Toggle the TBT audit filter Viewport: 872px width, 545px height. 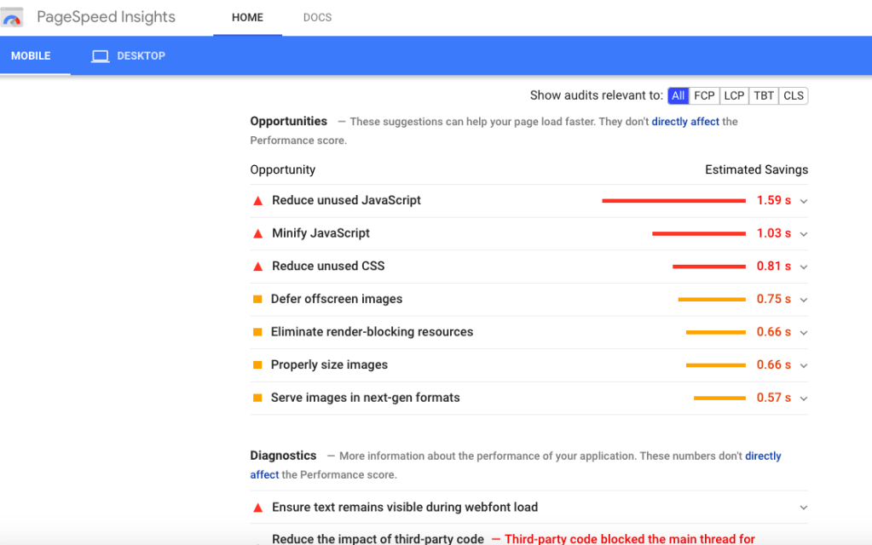[763, 95]
